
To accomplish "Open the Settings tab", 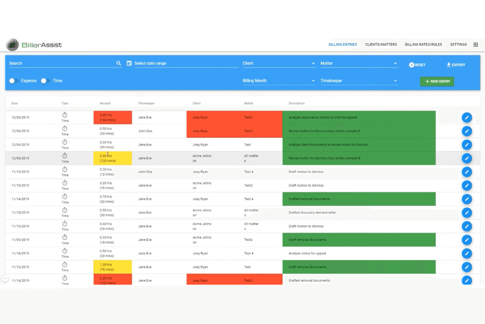I will point(458,45).
